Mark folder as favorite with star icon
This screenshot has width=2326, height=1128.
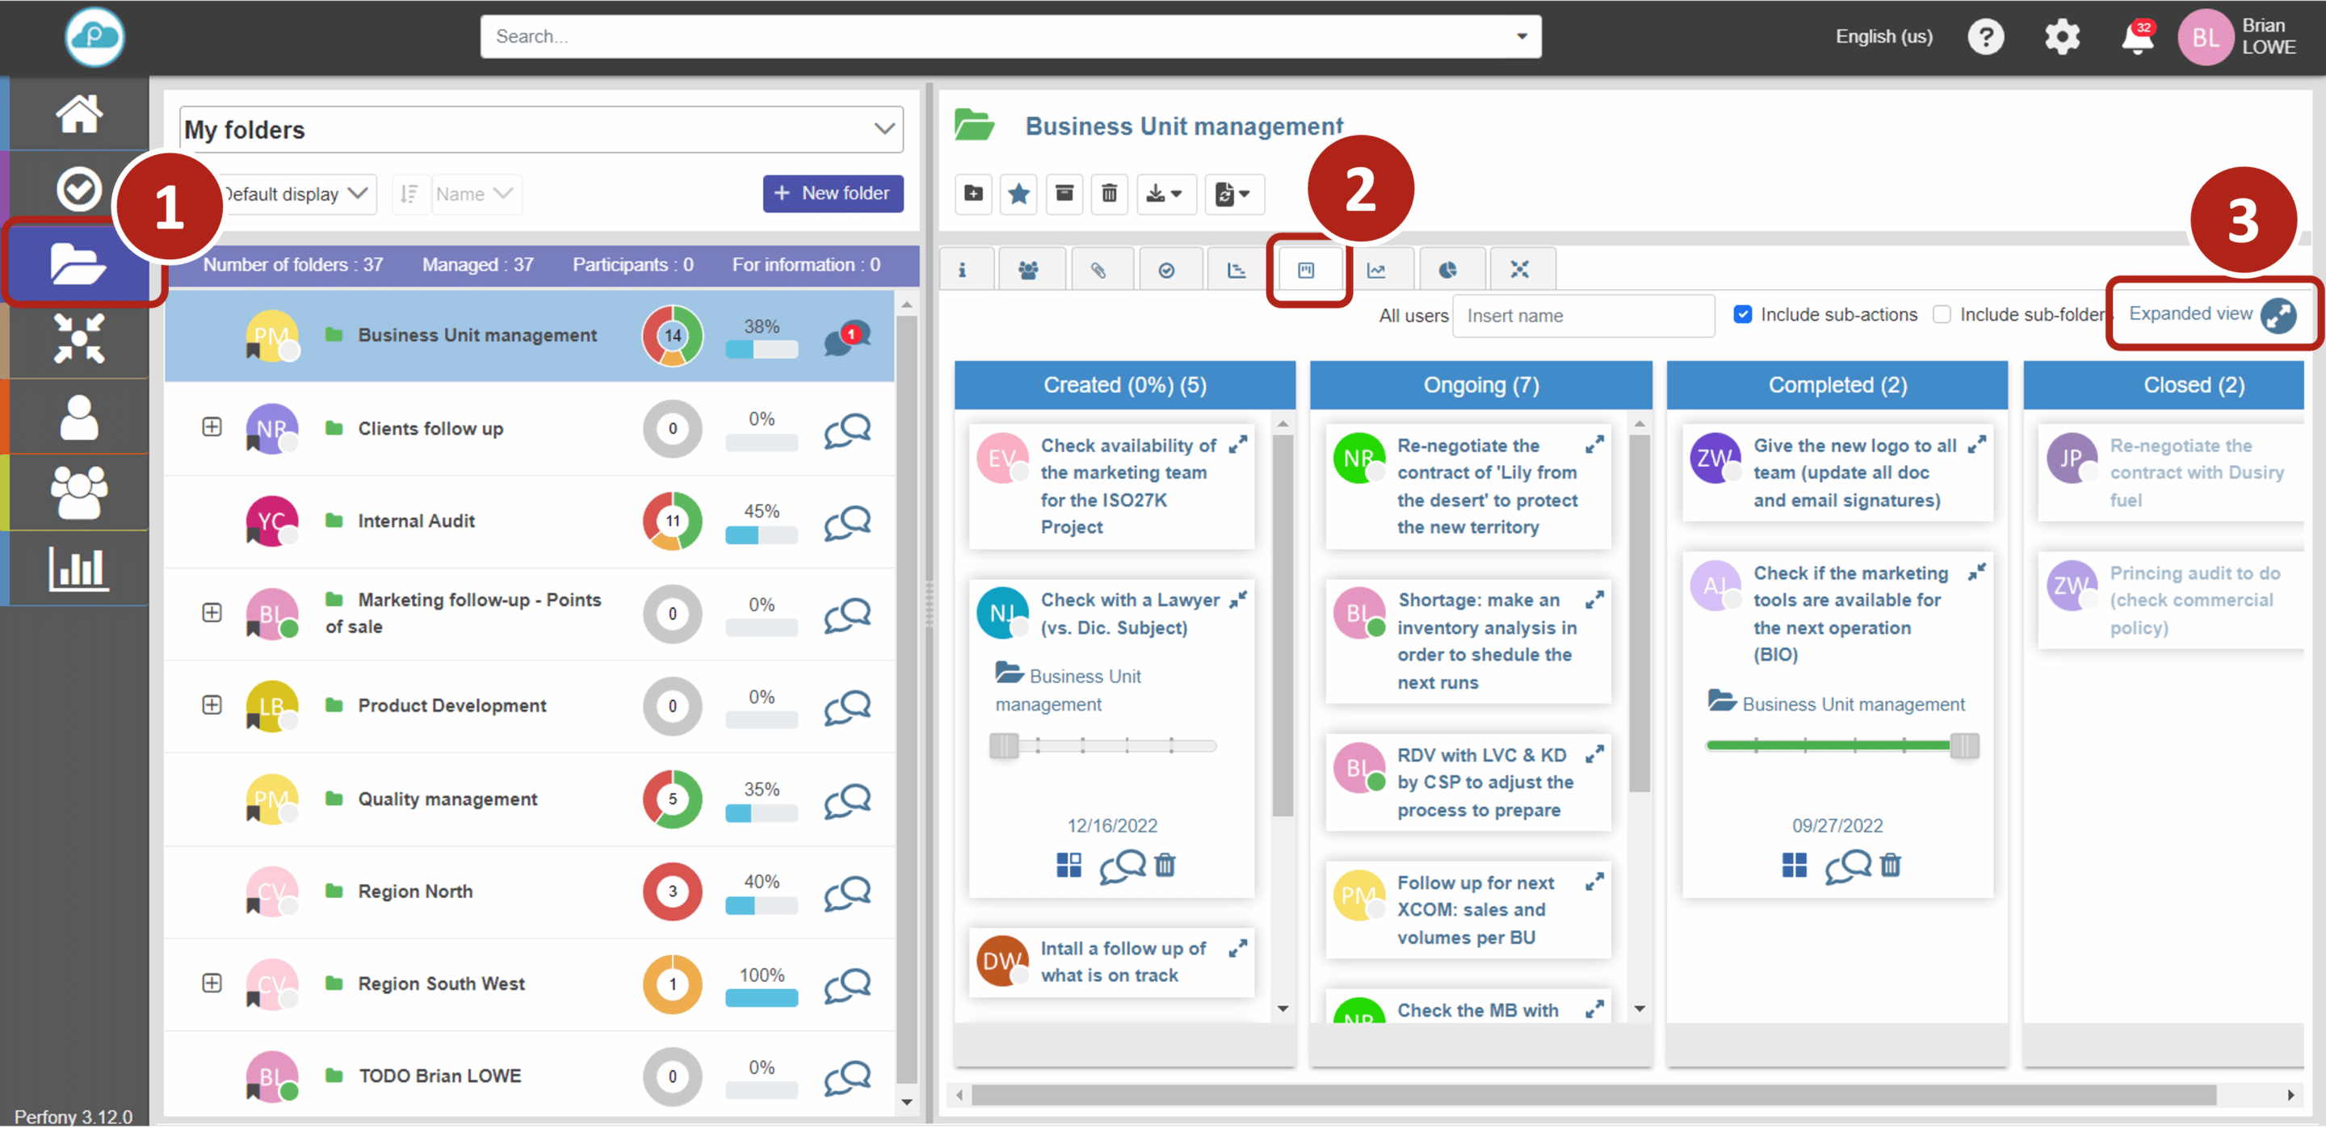coord(1018,194)
